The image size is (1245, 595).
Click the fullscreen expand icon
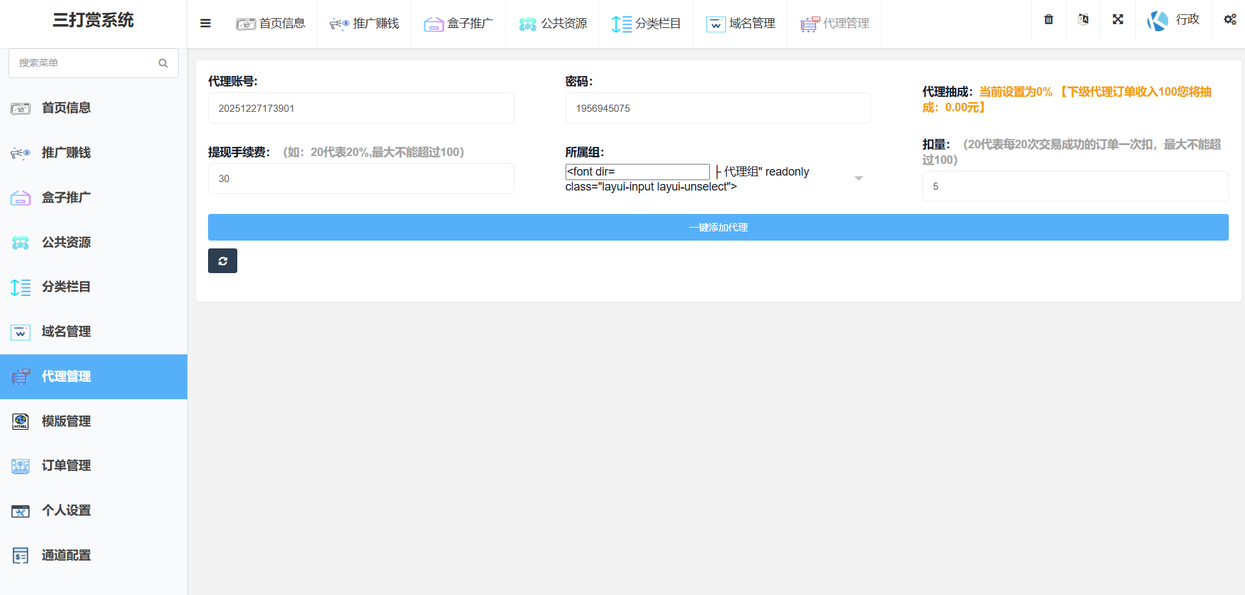[1118, 20]
